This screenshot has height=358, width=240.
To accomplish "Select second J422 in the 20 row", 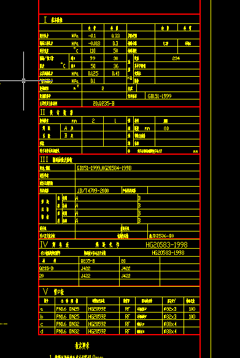I will pyautogui.click(x=126, y=276).
